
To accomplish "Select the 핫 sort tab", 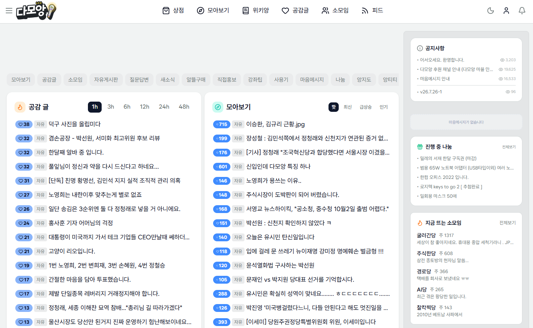I will click(334, 107).
